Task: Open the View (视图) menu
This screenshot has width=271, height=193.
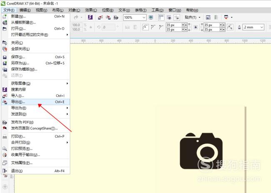Action: 41,10
